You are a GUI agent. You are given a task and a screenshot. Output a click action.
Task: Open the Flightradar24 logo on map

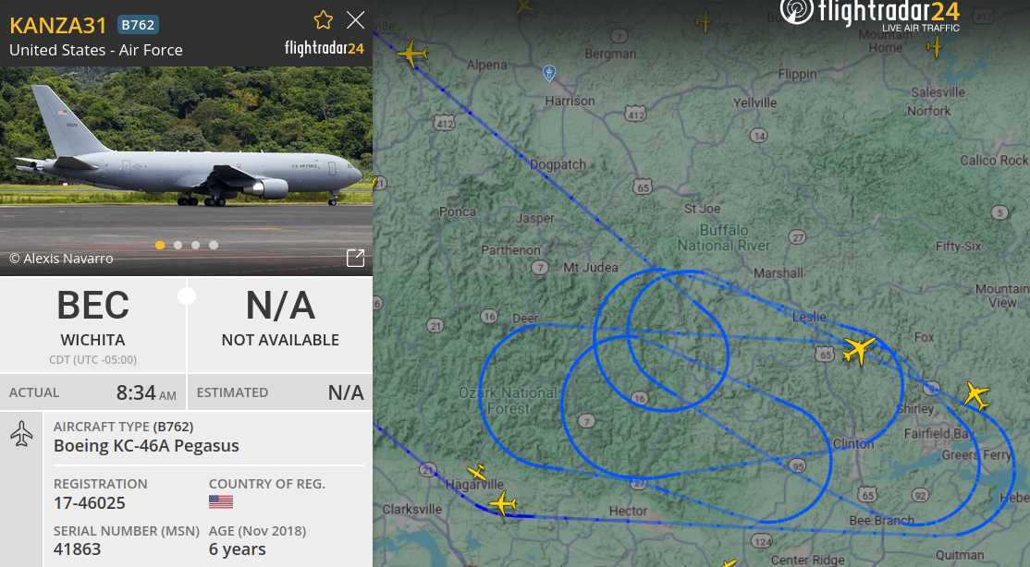point(870,15)
